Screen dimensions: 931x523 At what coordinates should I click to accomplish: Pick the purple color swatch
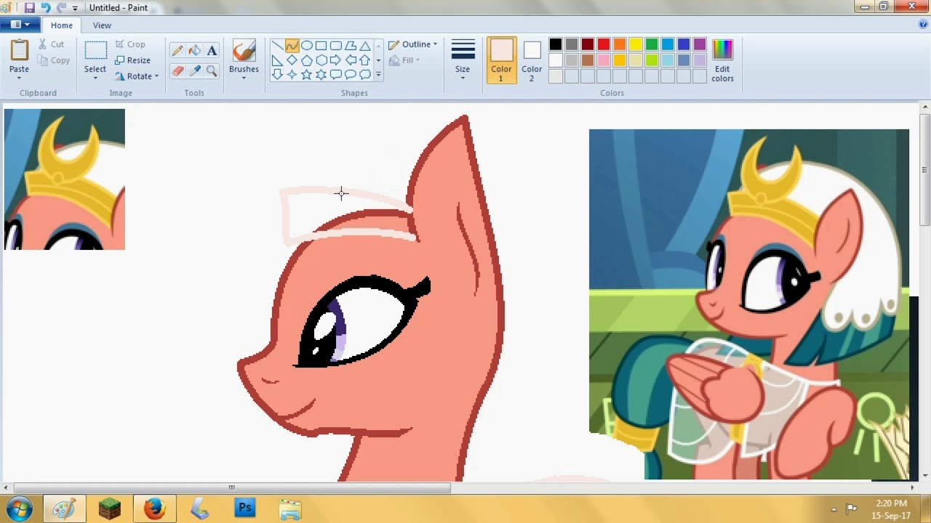coord(700,45)
